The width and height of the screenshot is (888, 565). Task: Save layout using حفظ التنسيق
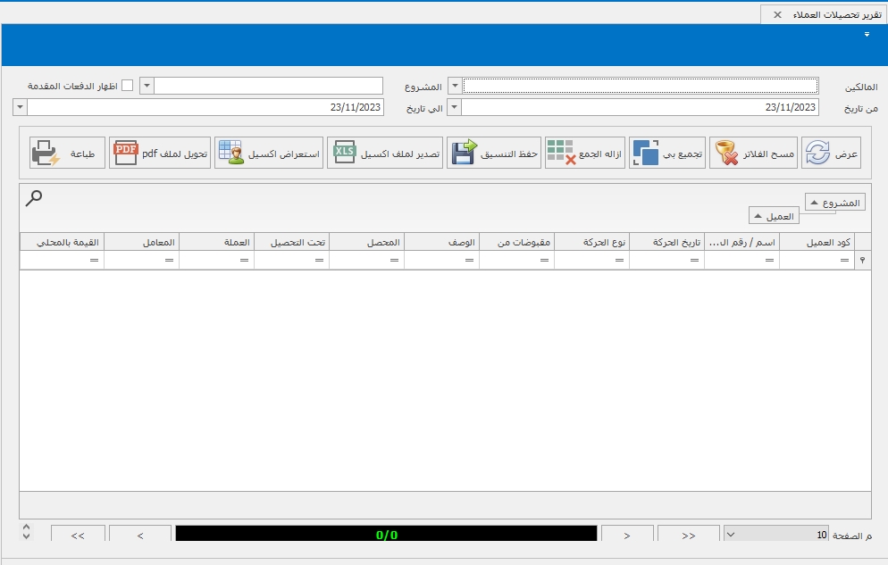(494, 154)
